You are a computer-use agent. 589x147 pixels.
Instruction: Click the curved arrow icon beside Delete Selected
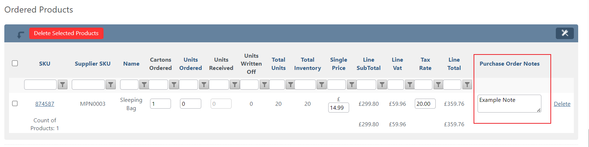21,35
